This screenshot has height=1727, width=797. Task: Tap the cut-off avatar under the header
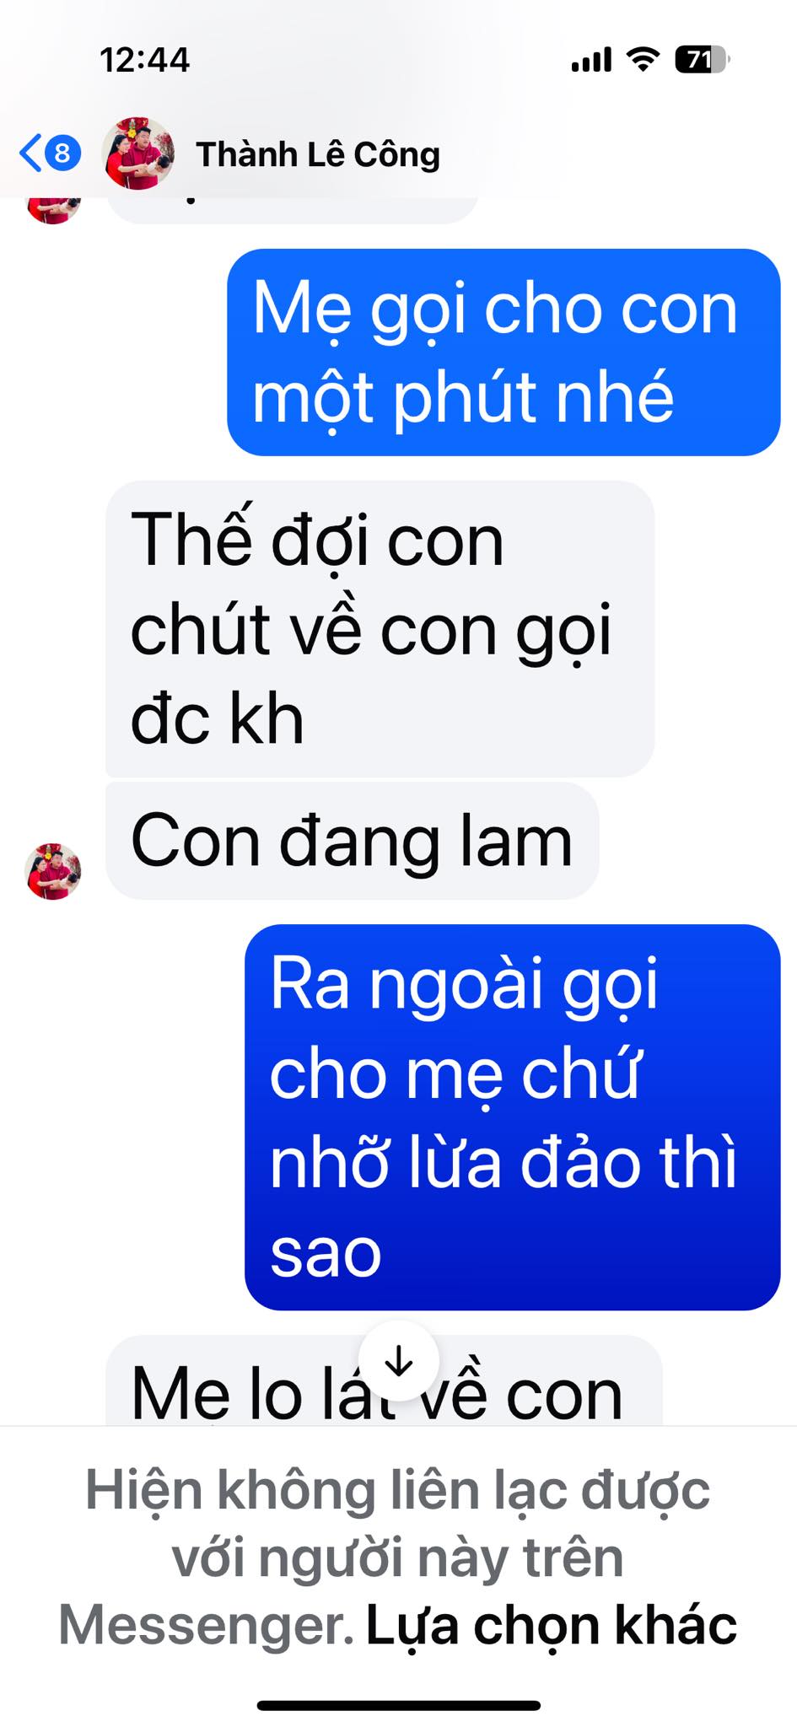coord(53,209)
